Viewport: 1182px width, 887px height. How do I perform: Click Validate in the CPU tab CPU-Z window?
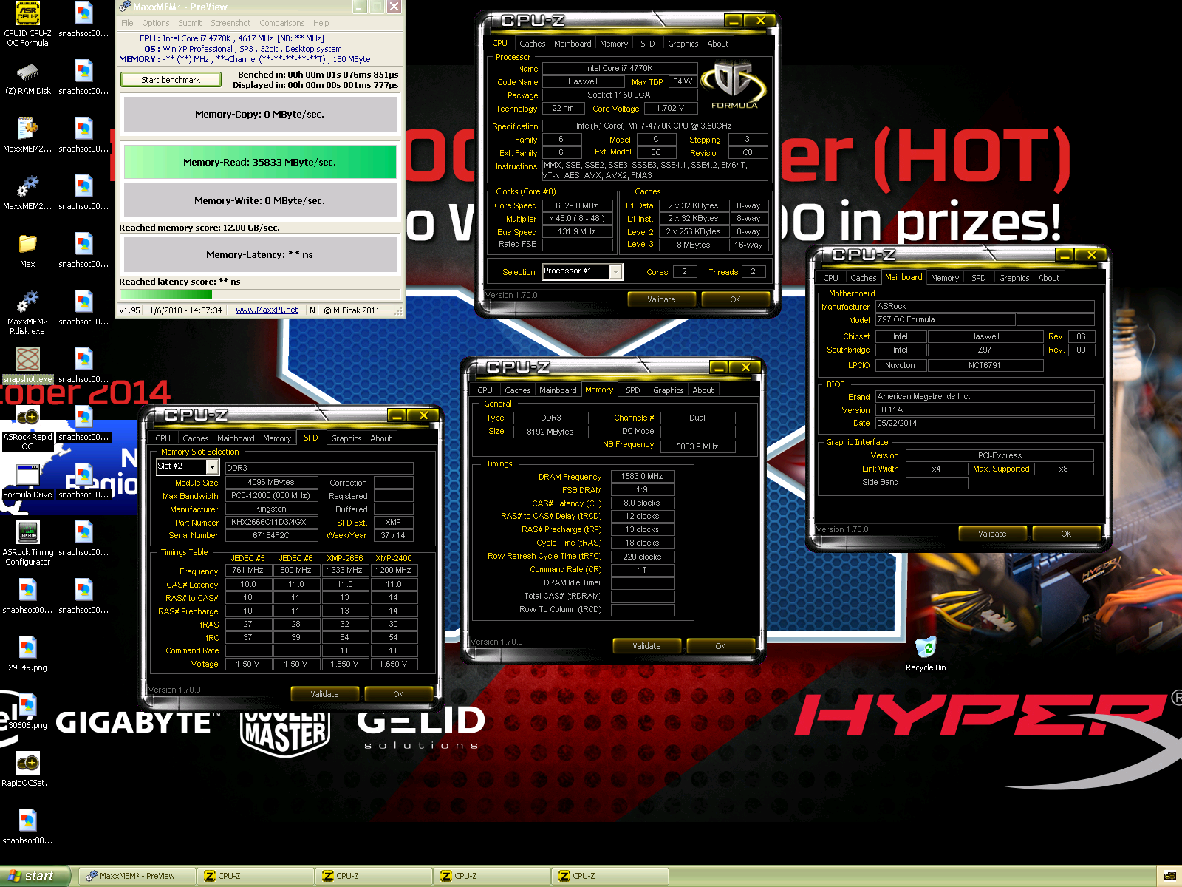tap(661, 299)
